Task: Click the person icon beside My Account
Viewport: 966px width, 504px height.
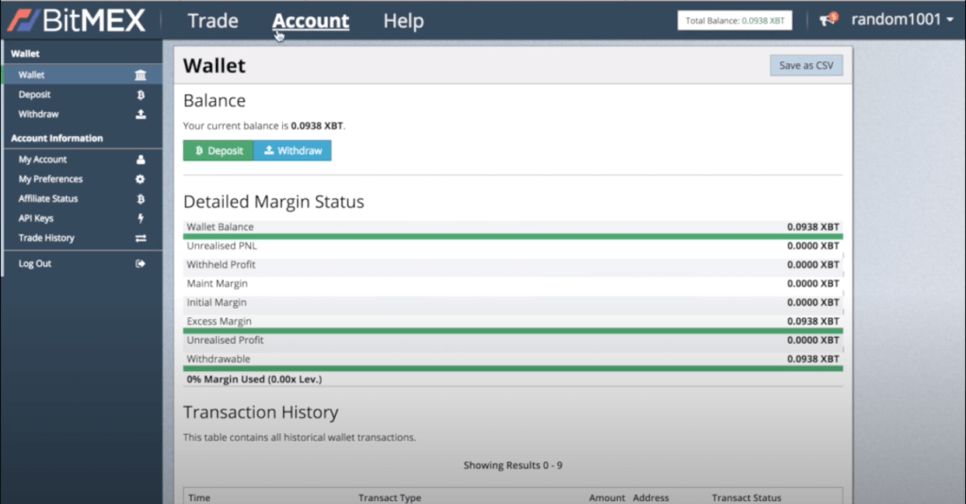Action: pos(141,160)
